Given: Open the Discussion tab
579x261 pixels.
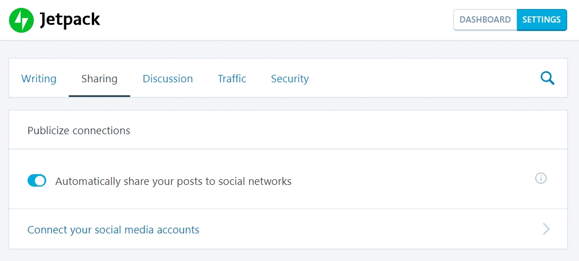Looking at the screenshot, I should coord(167,78).
